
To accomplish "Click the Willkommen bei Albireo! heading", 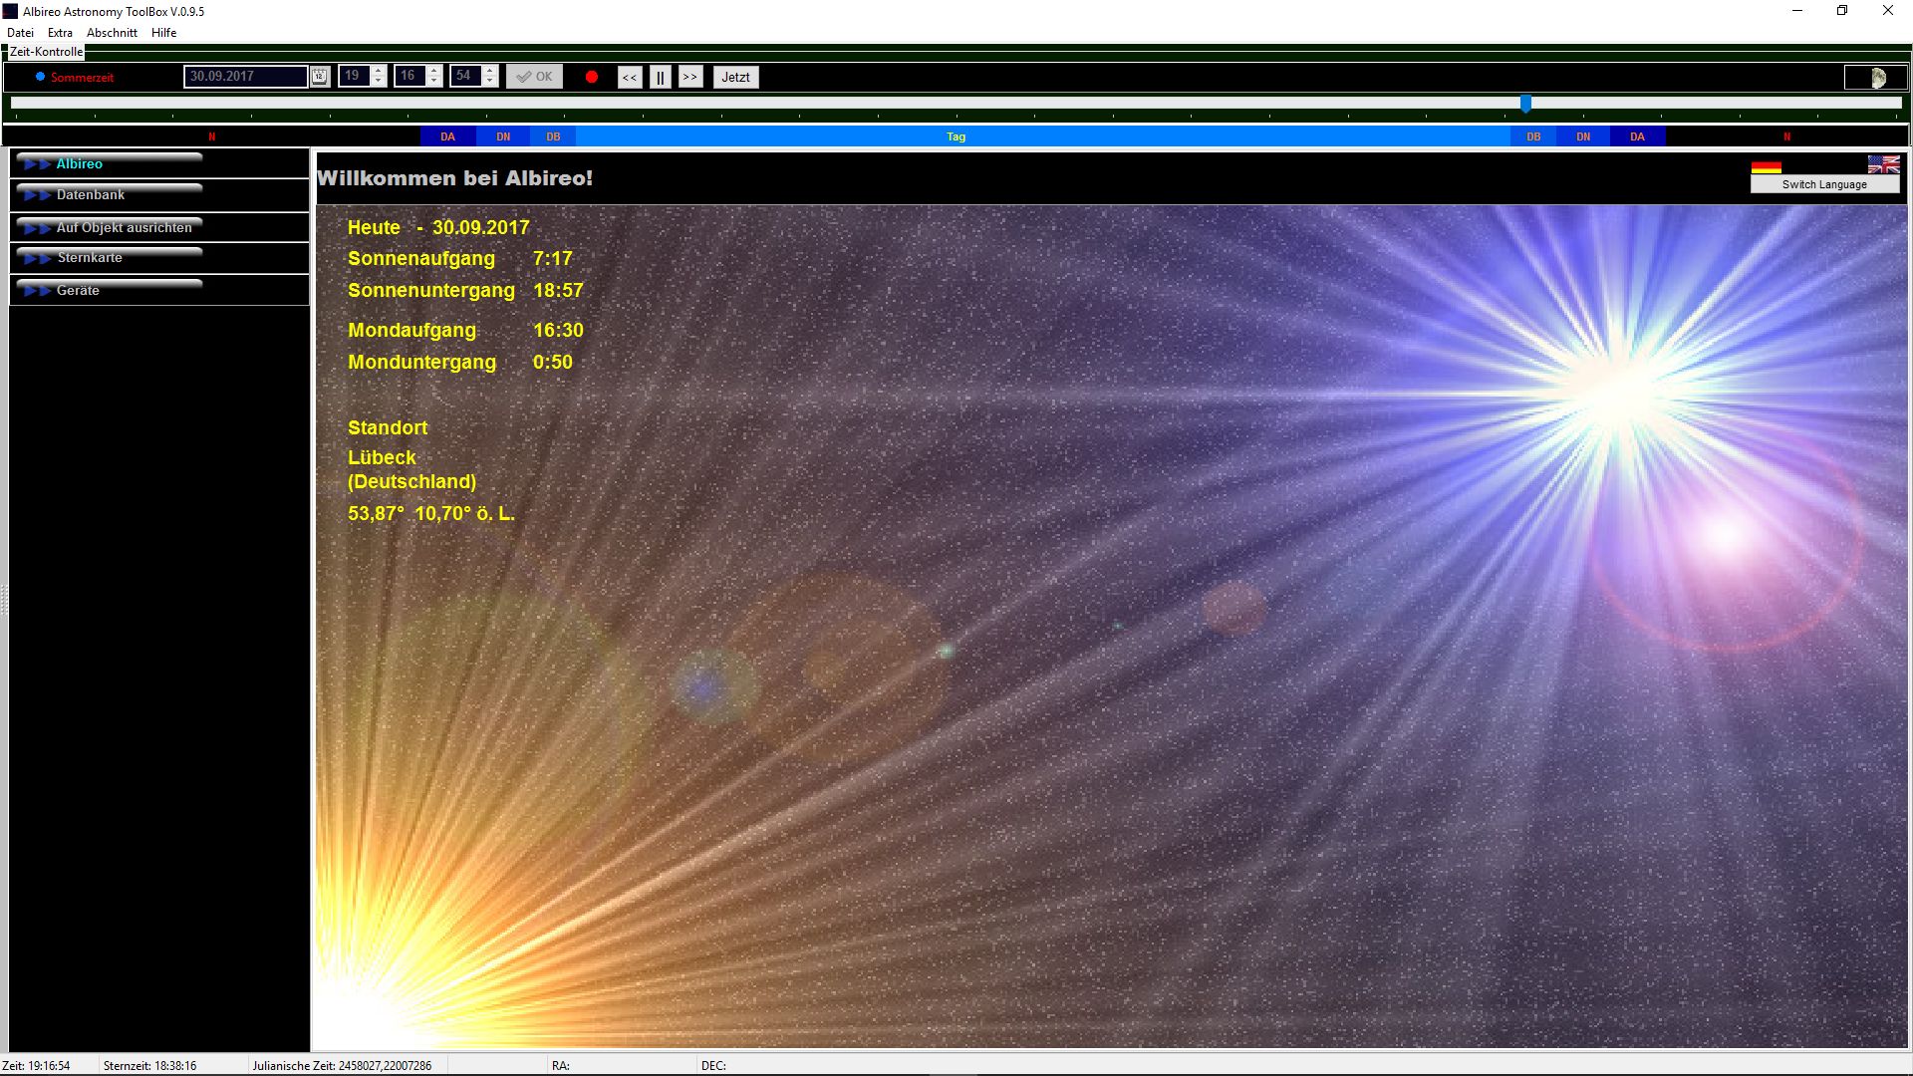I will (x=454, y=178).
